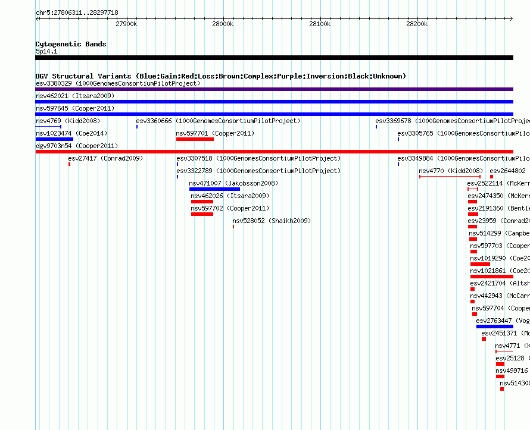Open the esv23959 variant label
Screen dimensions: 530x430
(499, 221)
